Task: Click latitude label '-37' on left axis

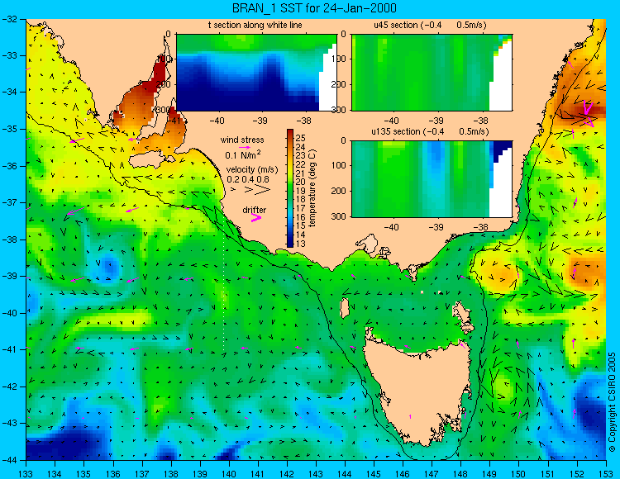Action: (x=9, y=202)
